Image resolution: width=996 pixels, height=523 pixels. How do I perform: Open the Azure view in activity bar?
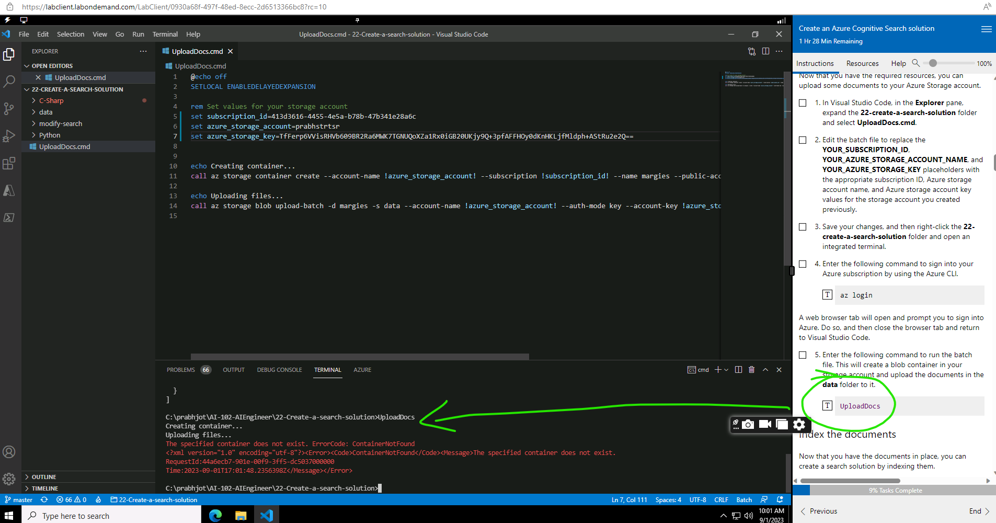point(9,190)
